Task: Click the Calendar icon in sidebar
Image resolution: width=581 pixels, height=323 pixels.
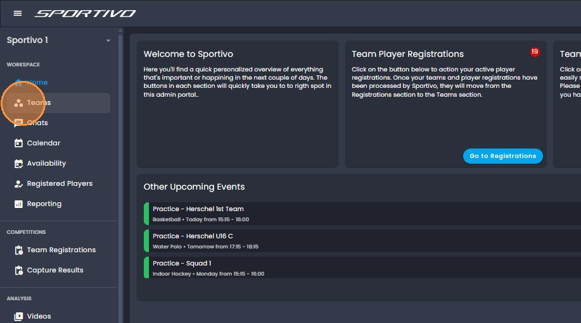Action: [x=18, y=143]
